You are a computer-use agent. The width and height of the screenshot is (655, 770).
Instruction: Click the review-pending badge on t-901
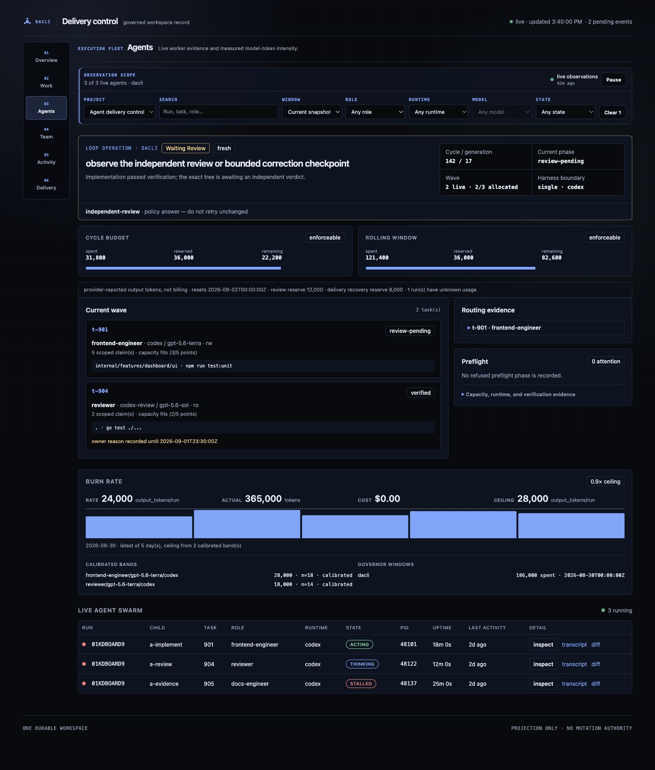tap(410, 331)
